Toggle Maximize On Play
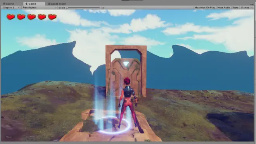This screenshot has width=256, height=144. (205, 7)
